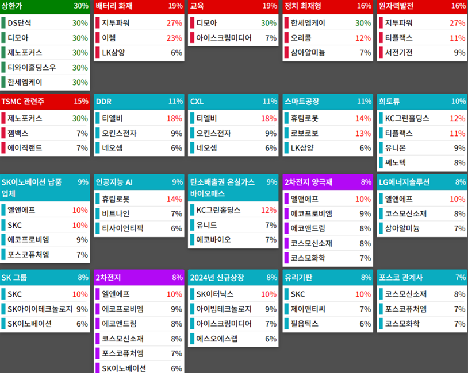Select the 스마트공장 theme header
Viewport: 468px width, 373px height.
[x=328, y=102]
